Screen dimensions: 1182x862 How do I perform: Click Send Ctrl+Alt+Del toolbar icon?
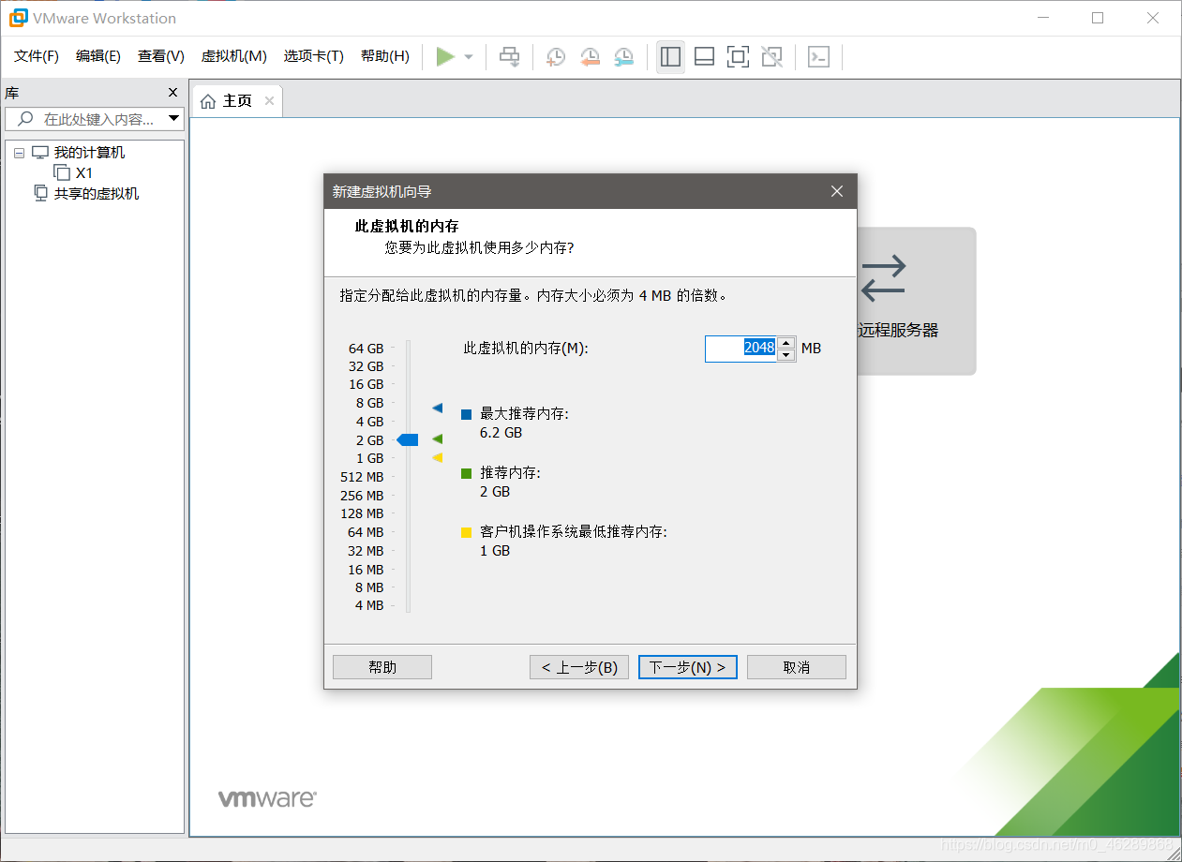tap(509, 57)
